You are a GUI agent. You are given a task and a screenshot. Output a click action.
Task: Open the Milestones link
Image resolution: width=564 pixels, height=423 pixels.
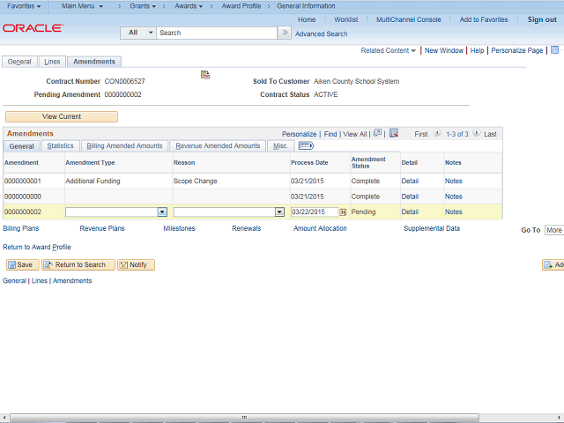(x=179, y=228)
